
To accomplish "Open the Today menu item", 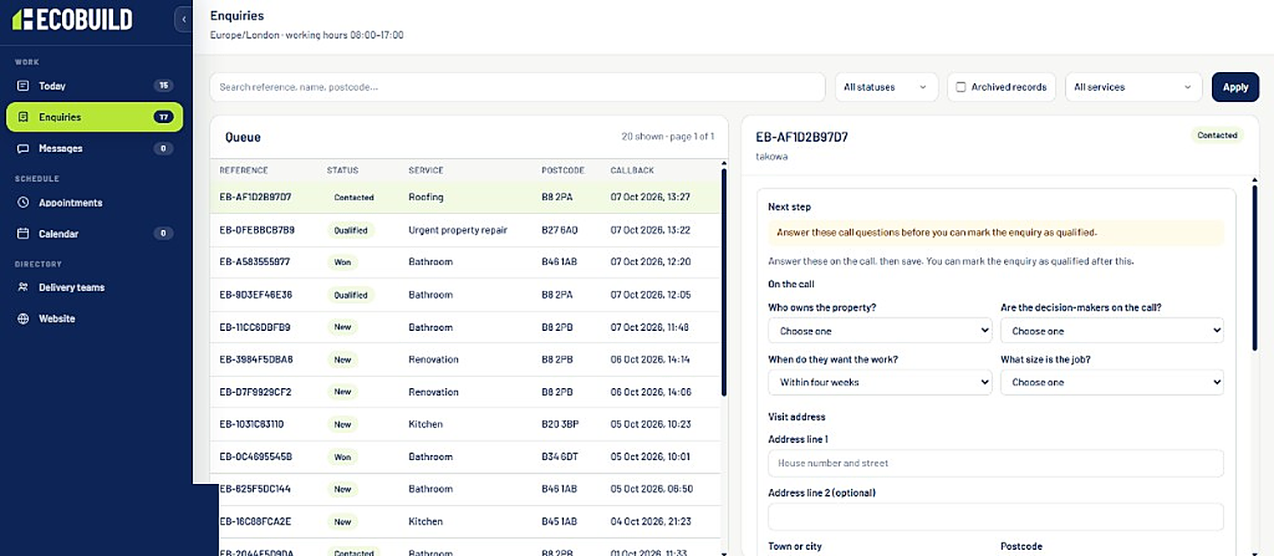I will (x=94, y=86).
